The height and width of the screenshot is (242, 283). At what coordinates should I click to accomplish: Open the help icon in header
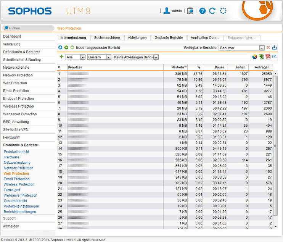(203, 11)
